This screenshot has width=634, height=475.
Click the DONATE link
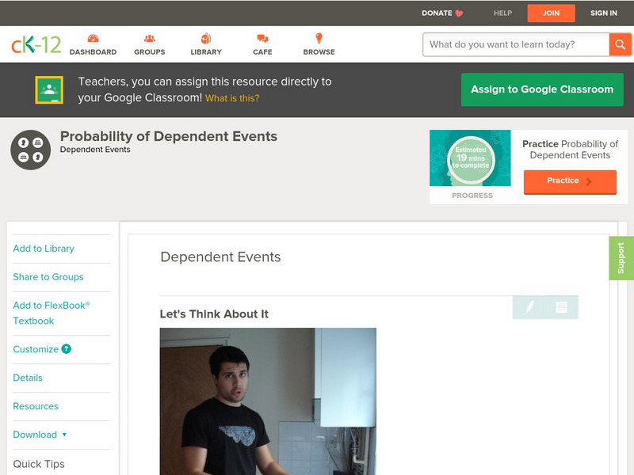[437, 13]
